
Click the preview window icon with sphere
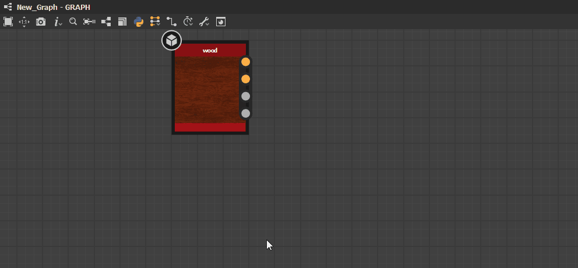coord(220,22)
